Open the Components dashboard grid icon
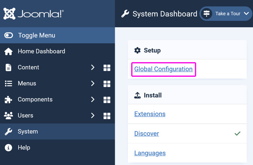 107,100
